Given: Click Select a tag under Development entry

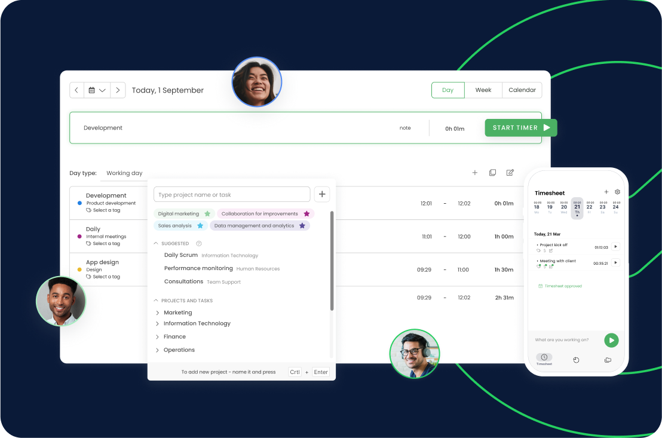Looking at the screenshot, I should (103, 210).
